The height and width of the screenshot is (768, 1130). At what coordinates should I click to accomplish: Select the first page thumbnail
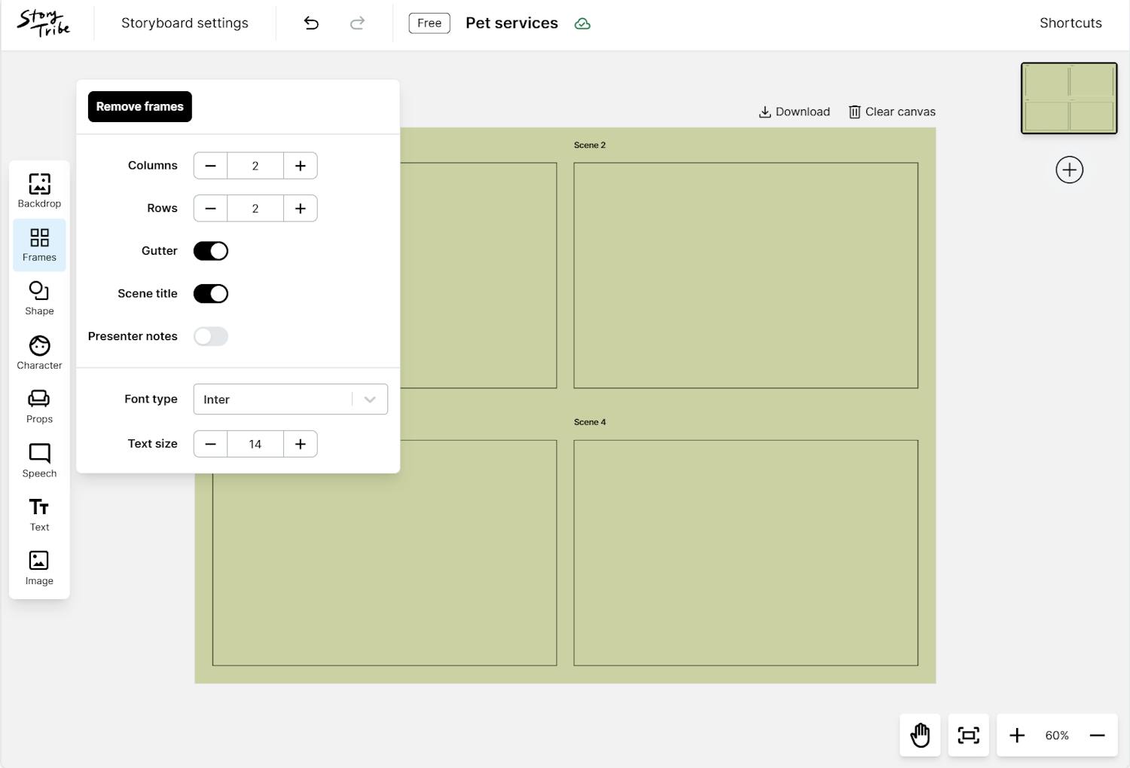click(1068, 98)
